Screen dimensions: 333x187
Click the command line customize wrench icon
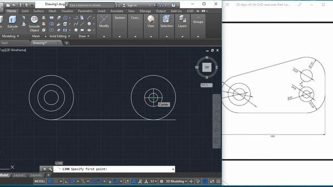pos(50,169)
